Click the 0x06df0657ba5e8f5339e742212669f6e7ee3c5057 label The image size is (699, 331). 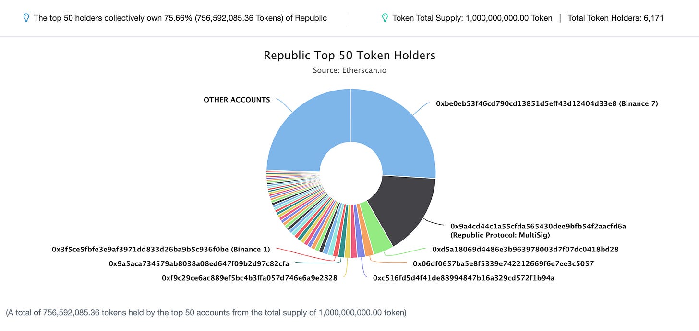[504, 263]
